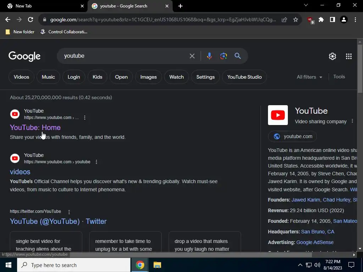Open the uBlock Origin extension icon
This screenshot has width=363, height=272.
coord(311,20)
